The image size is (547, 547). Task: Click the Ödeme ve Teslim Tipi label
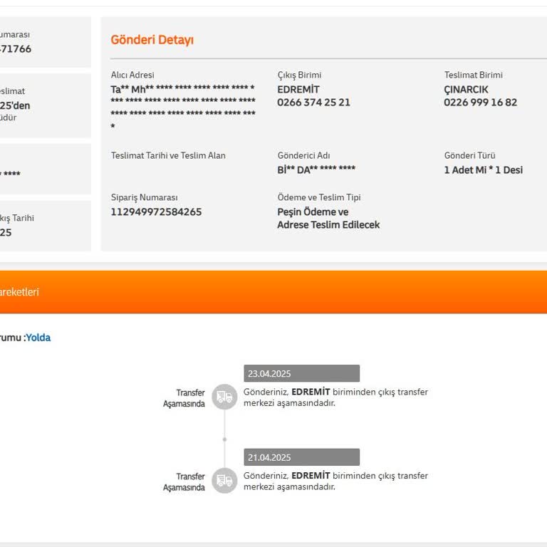point(319,197)
